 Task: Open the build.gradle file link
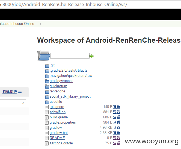coord(59,117)
